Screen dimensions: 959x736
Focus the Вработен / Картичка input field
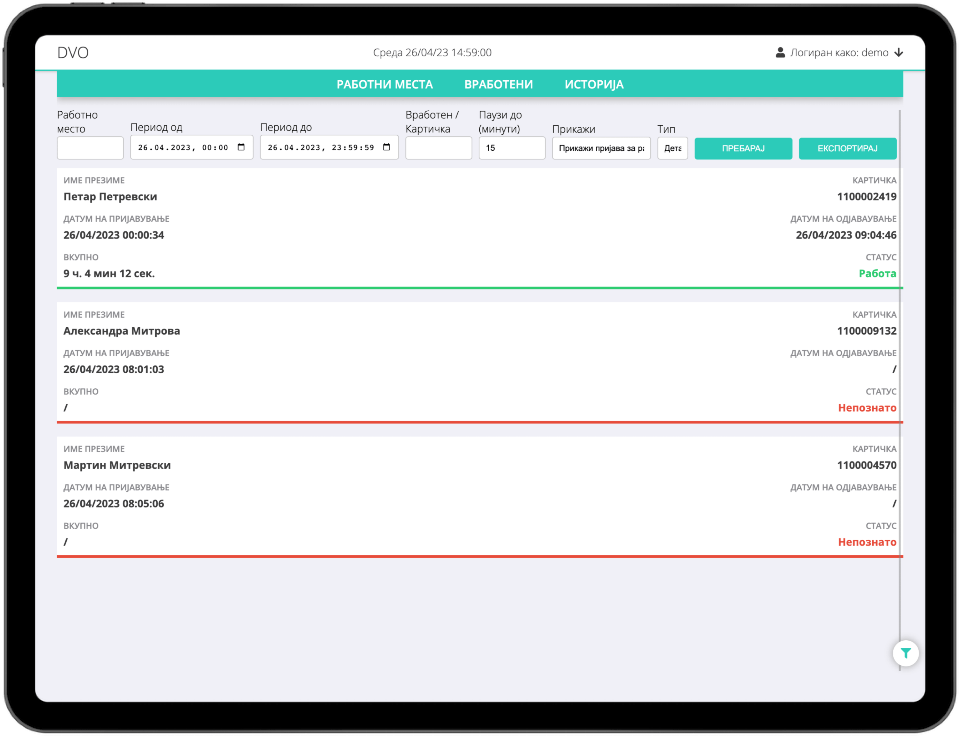pyautogui.click(x=438, y=148)
